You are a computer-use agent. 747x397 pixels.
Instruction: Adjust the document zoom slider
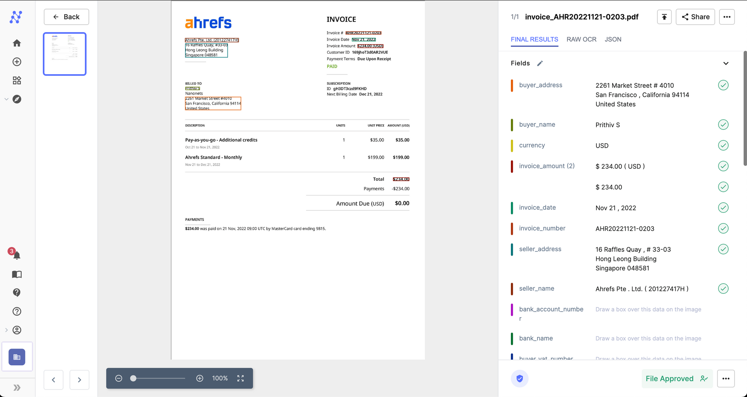[133, 378]
